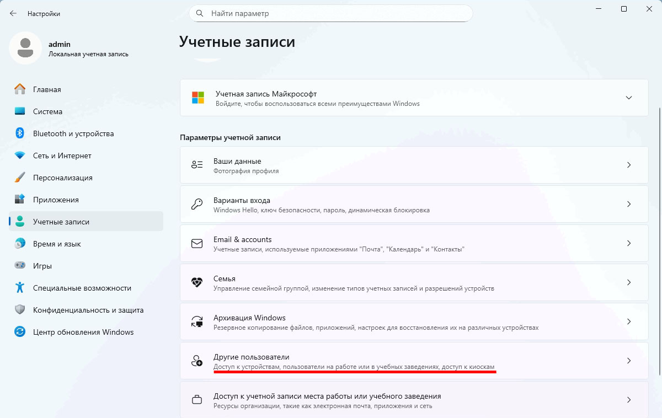Viewport: 662px width, 418px height.
Task: Click the Ваши данные person card icon
Action: tap(197, 165)
